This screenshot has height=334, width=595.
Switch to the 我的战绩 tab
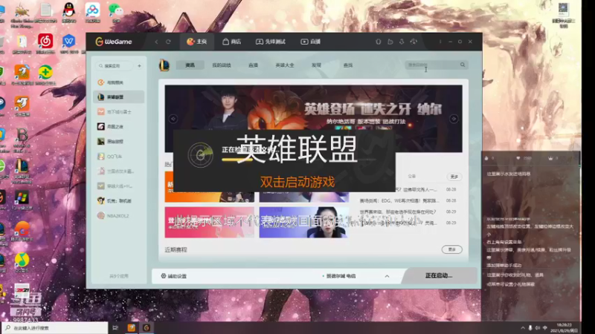(222, 65)
